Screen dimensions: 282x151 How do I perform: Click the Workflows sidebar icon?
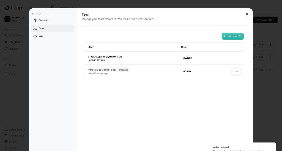click(6, 36)
